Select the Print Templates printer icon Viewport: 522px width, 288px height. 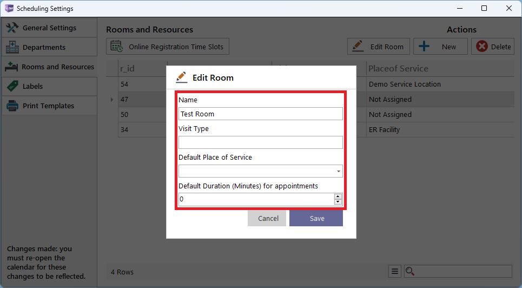pos(12,106)
